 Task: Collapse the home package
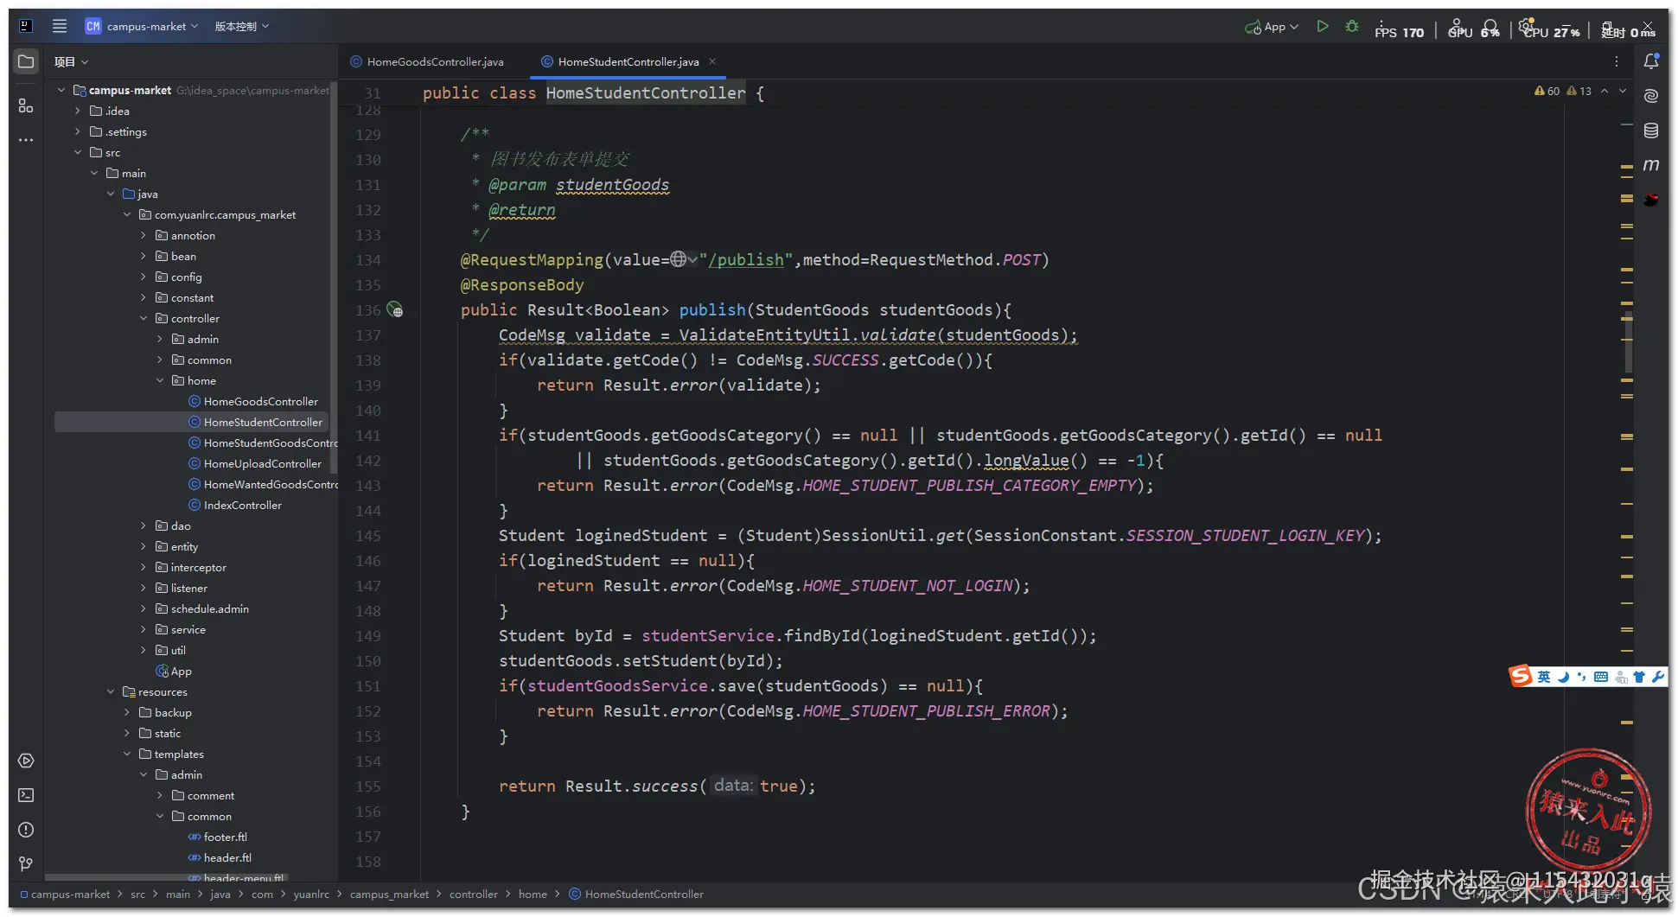160,380
